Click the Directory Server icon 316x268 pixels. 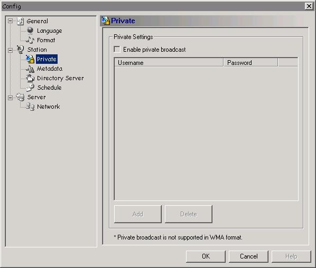click(x=30, y=78)
